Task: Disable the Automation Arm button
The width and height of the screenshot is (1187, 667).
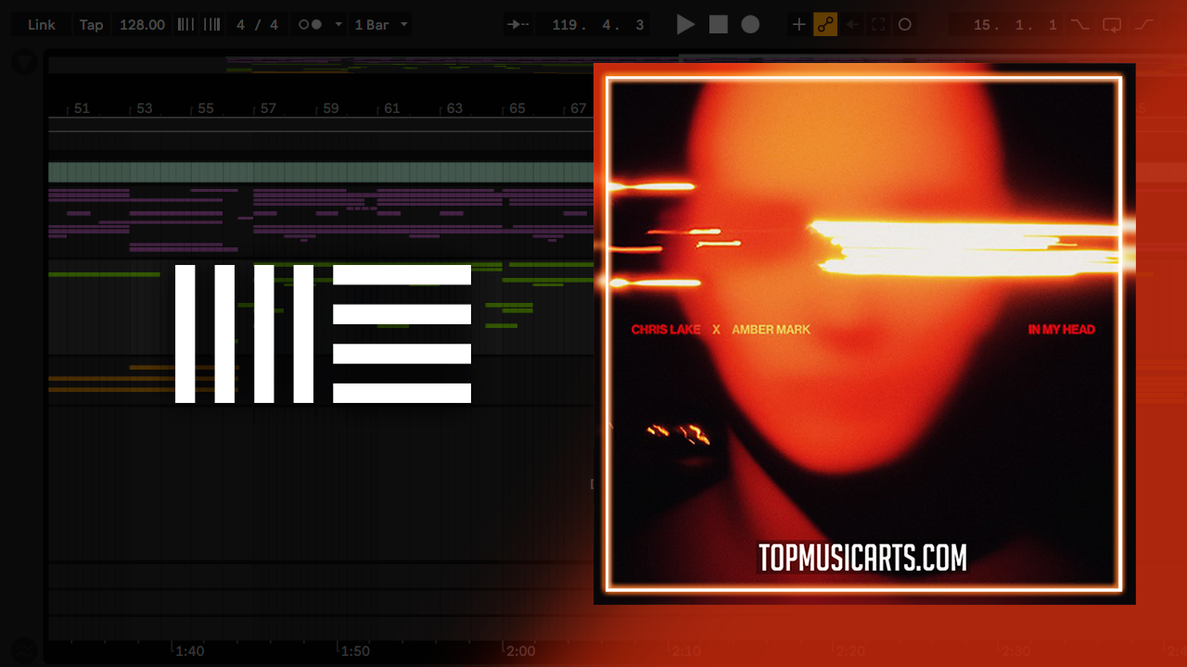Action: point(825,25)
